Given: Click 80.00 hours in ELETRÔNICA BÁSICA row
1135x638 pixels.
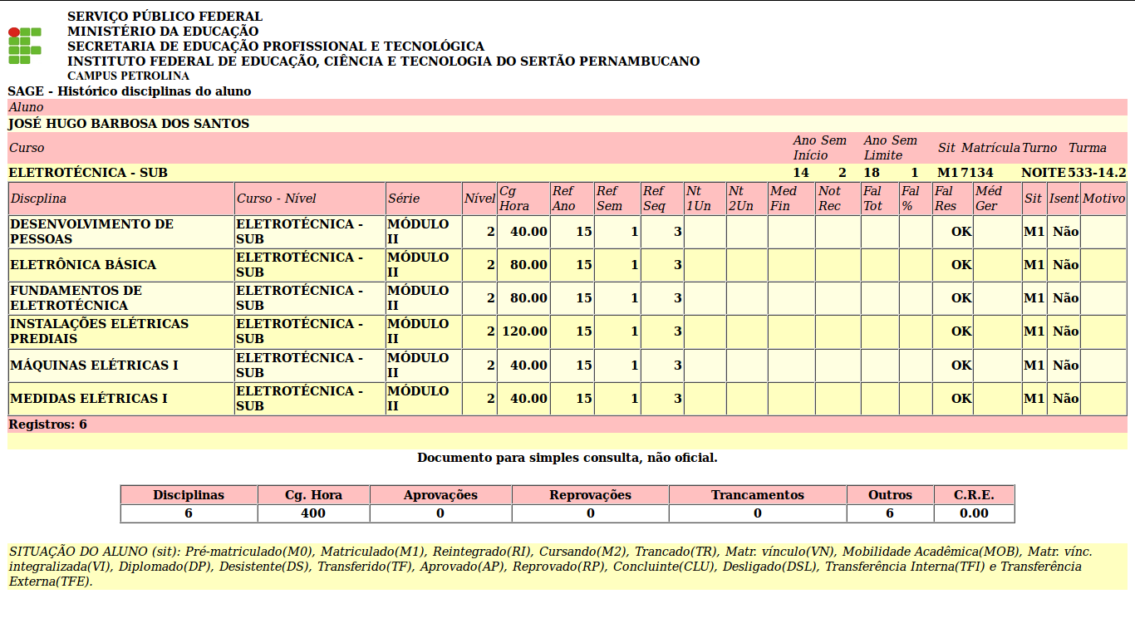Looking at the screenshot, I should (523, 265).
